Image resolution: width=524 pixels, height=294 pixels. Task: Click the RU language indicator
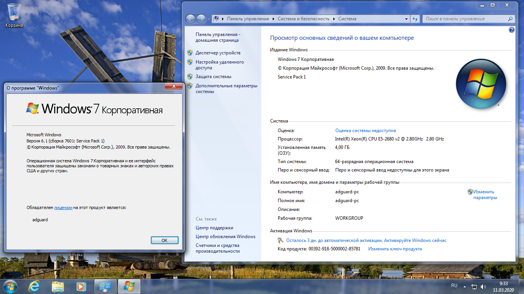coord(454,286)
